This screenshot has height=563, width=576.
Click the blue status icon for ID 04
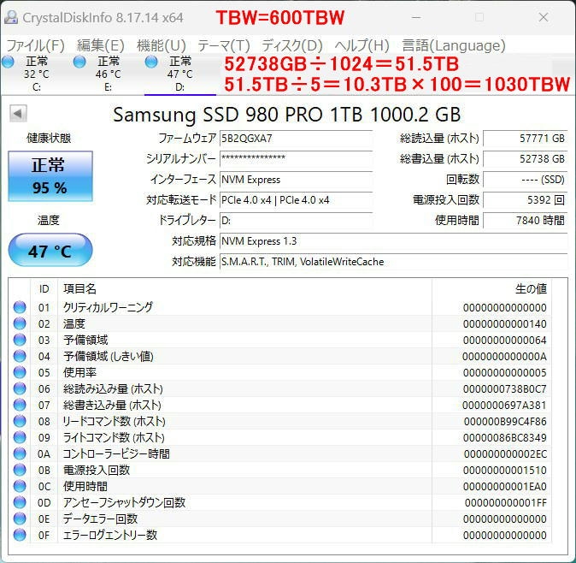click(x=20, y=356)
